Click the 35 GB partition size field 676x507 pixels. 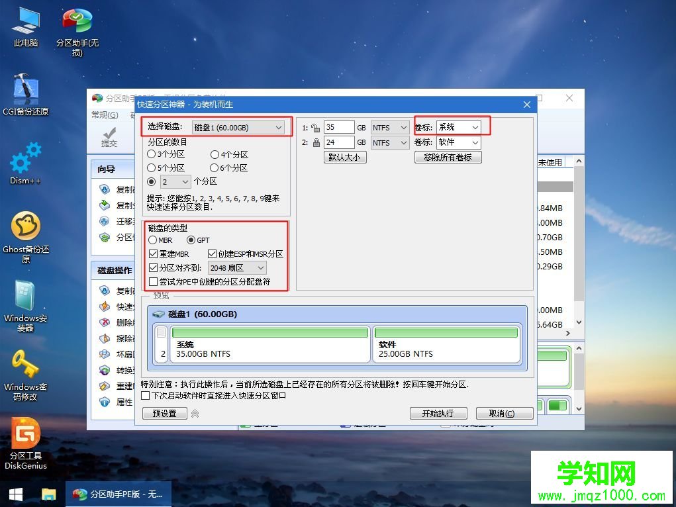[340, 126]
